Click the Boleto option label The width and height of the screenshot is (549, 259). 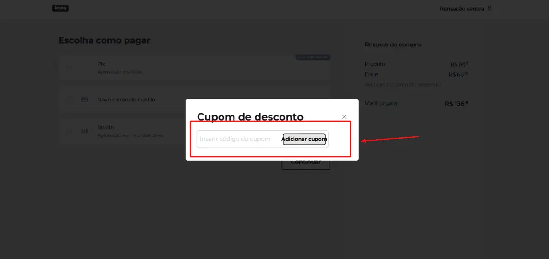click(105, 127)
